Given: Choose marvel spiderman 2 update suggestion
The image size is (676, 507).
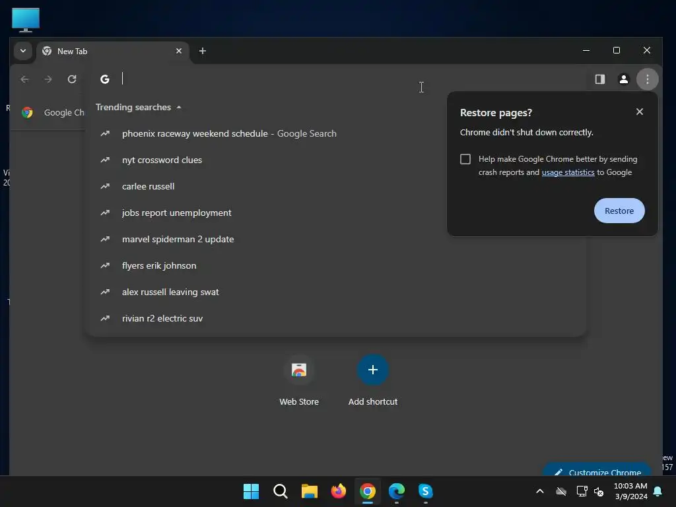Looking at the screenshot, I should pyautogui.click(x=336, y=239).
